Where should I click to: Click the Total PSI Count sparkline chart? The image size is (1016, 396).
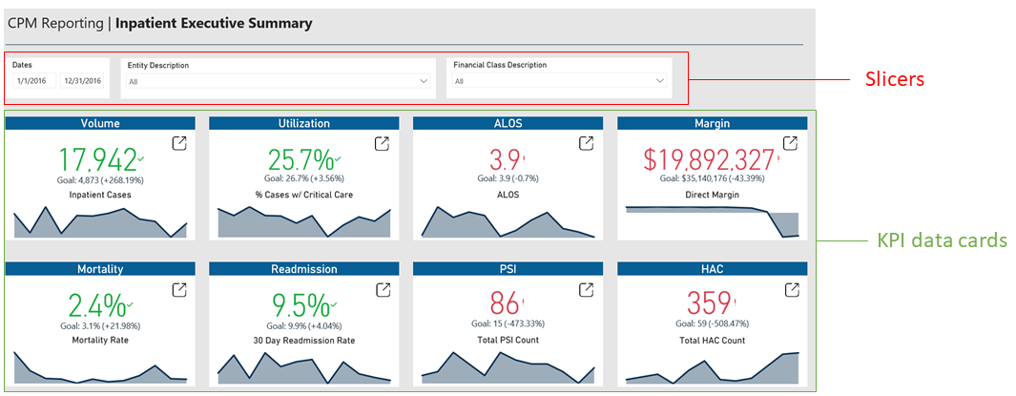coord(508,369)
